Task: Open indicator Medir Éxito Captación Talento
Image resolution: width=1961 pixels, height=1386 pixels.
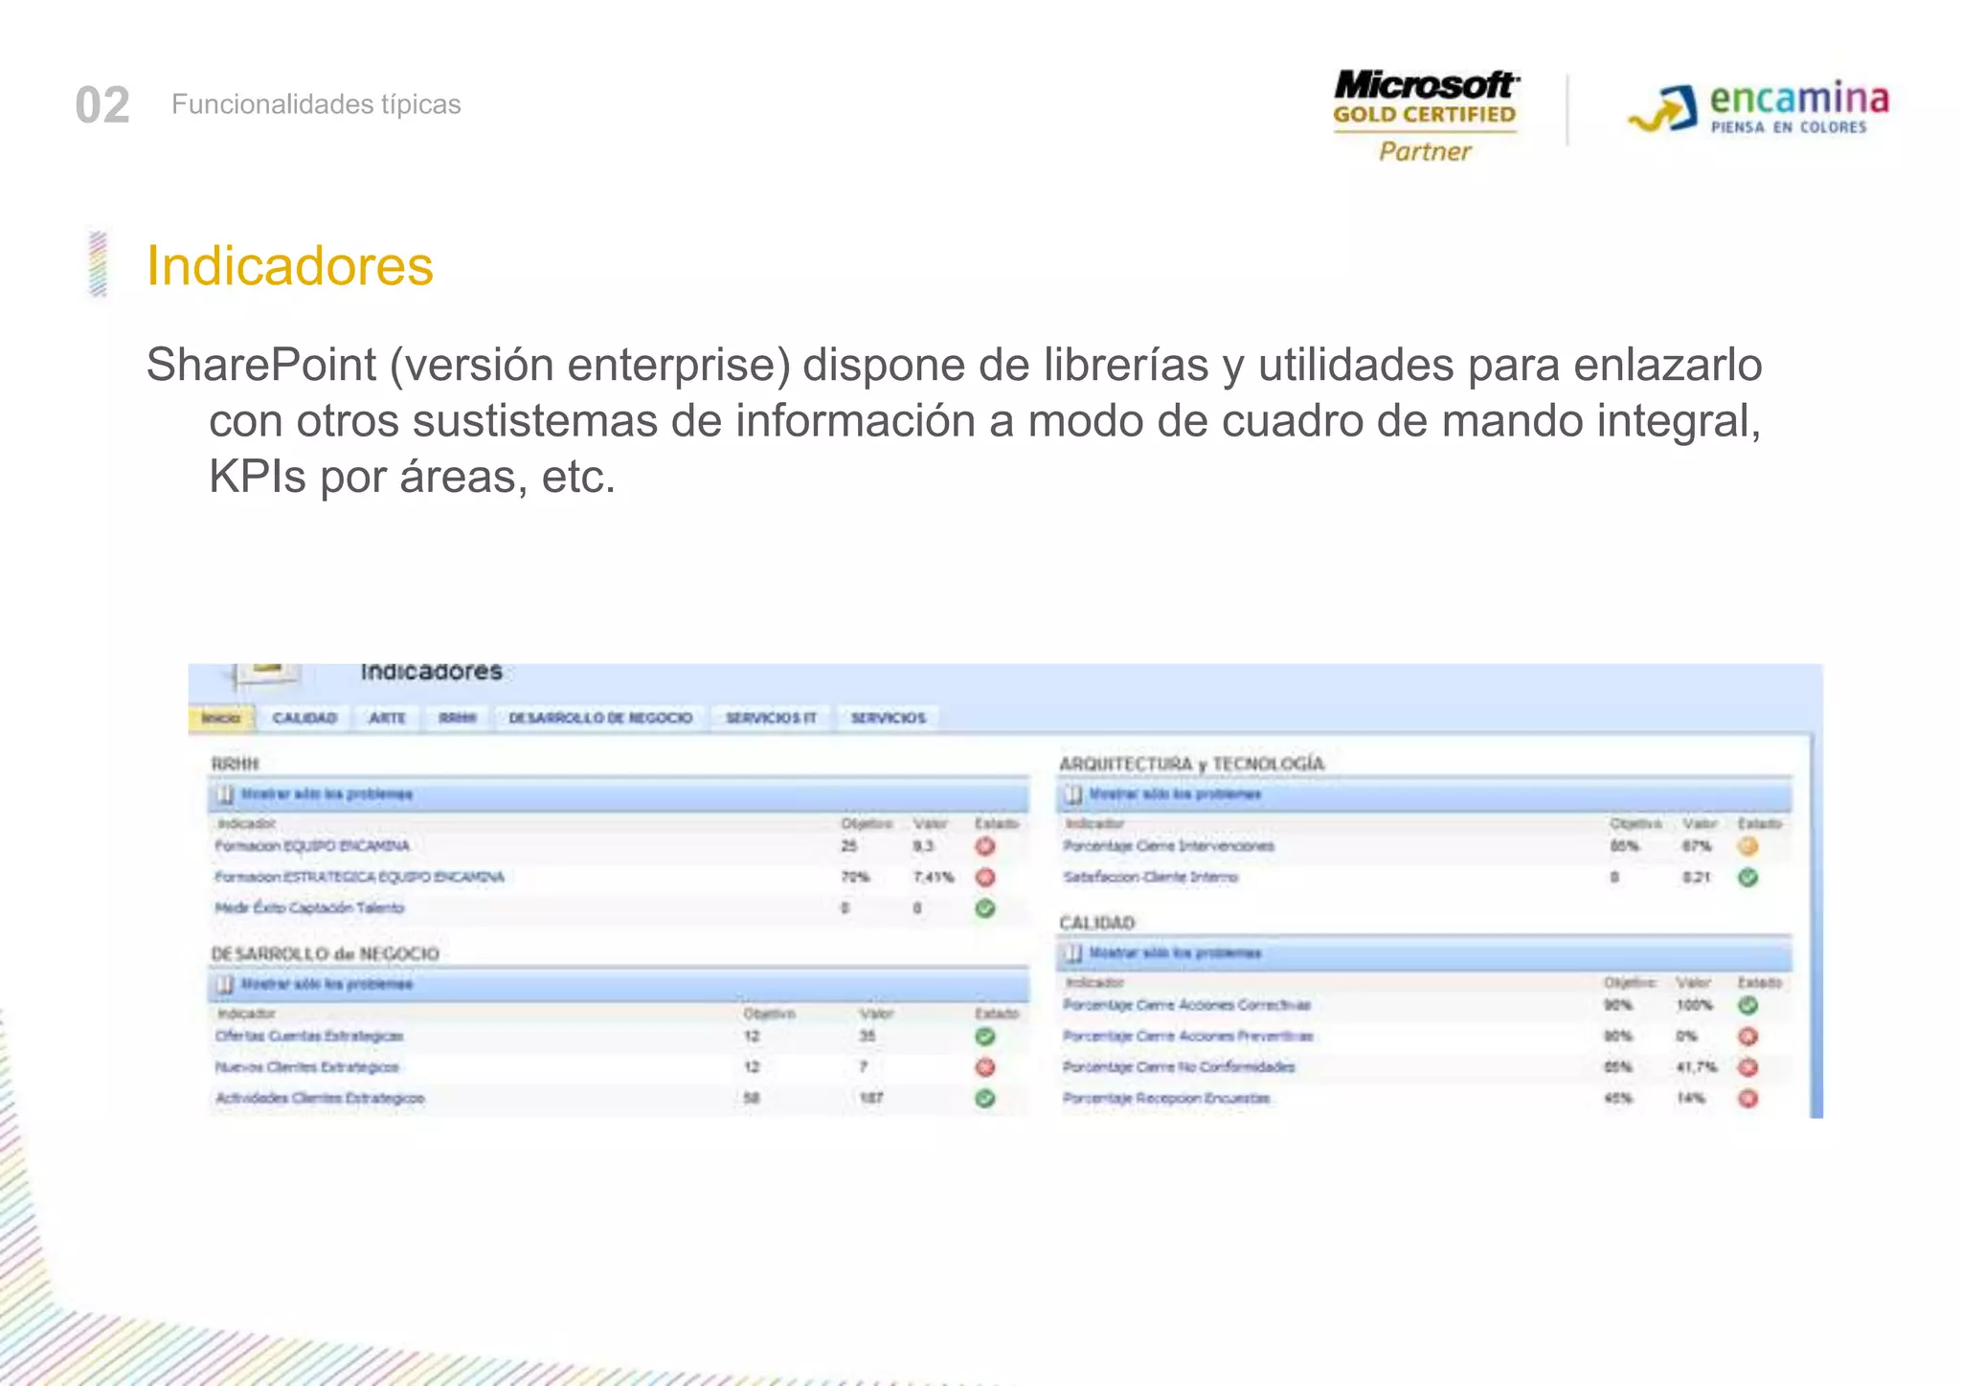Action: (x=309, y=907)
